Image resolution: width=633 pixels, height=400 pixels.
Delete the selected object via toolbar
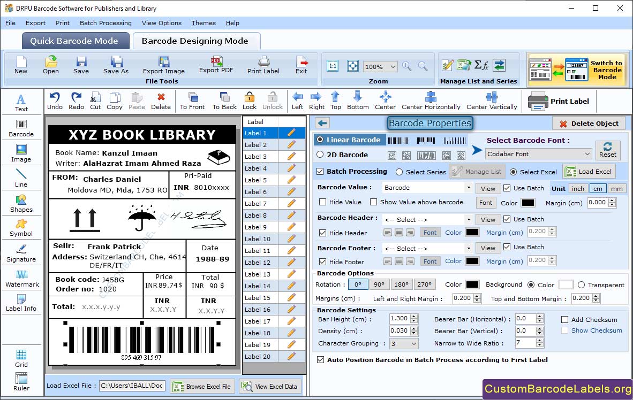161,101
